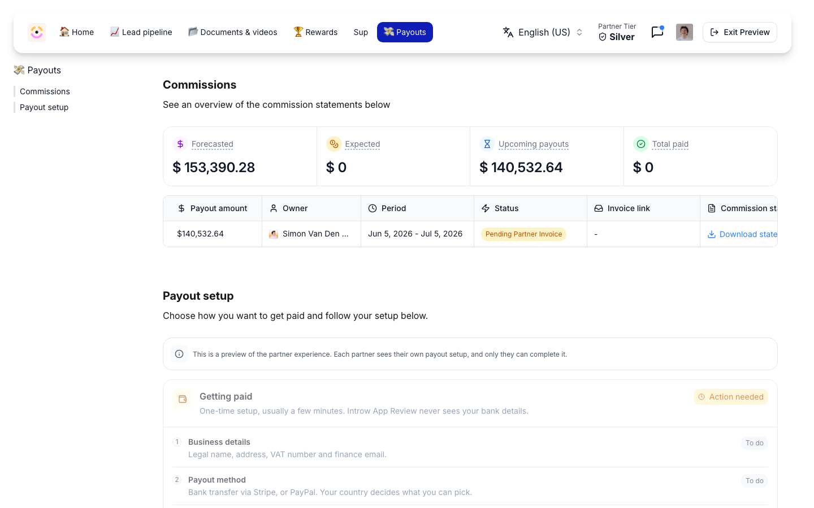Click the Status column header
Screen dimensions: 814x508
tap(530, 208)
